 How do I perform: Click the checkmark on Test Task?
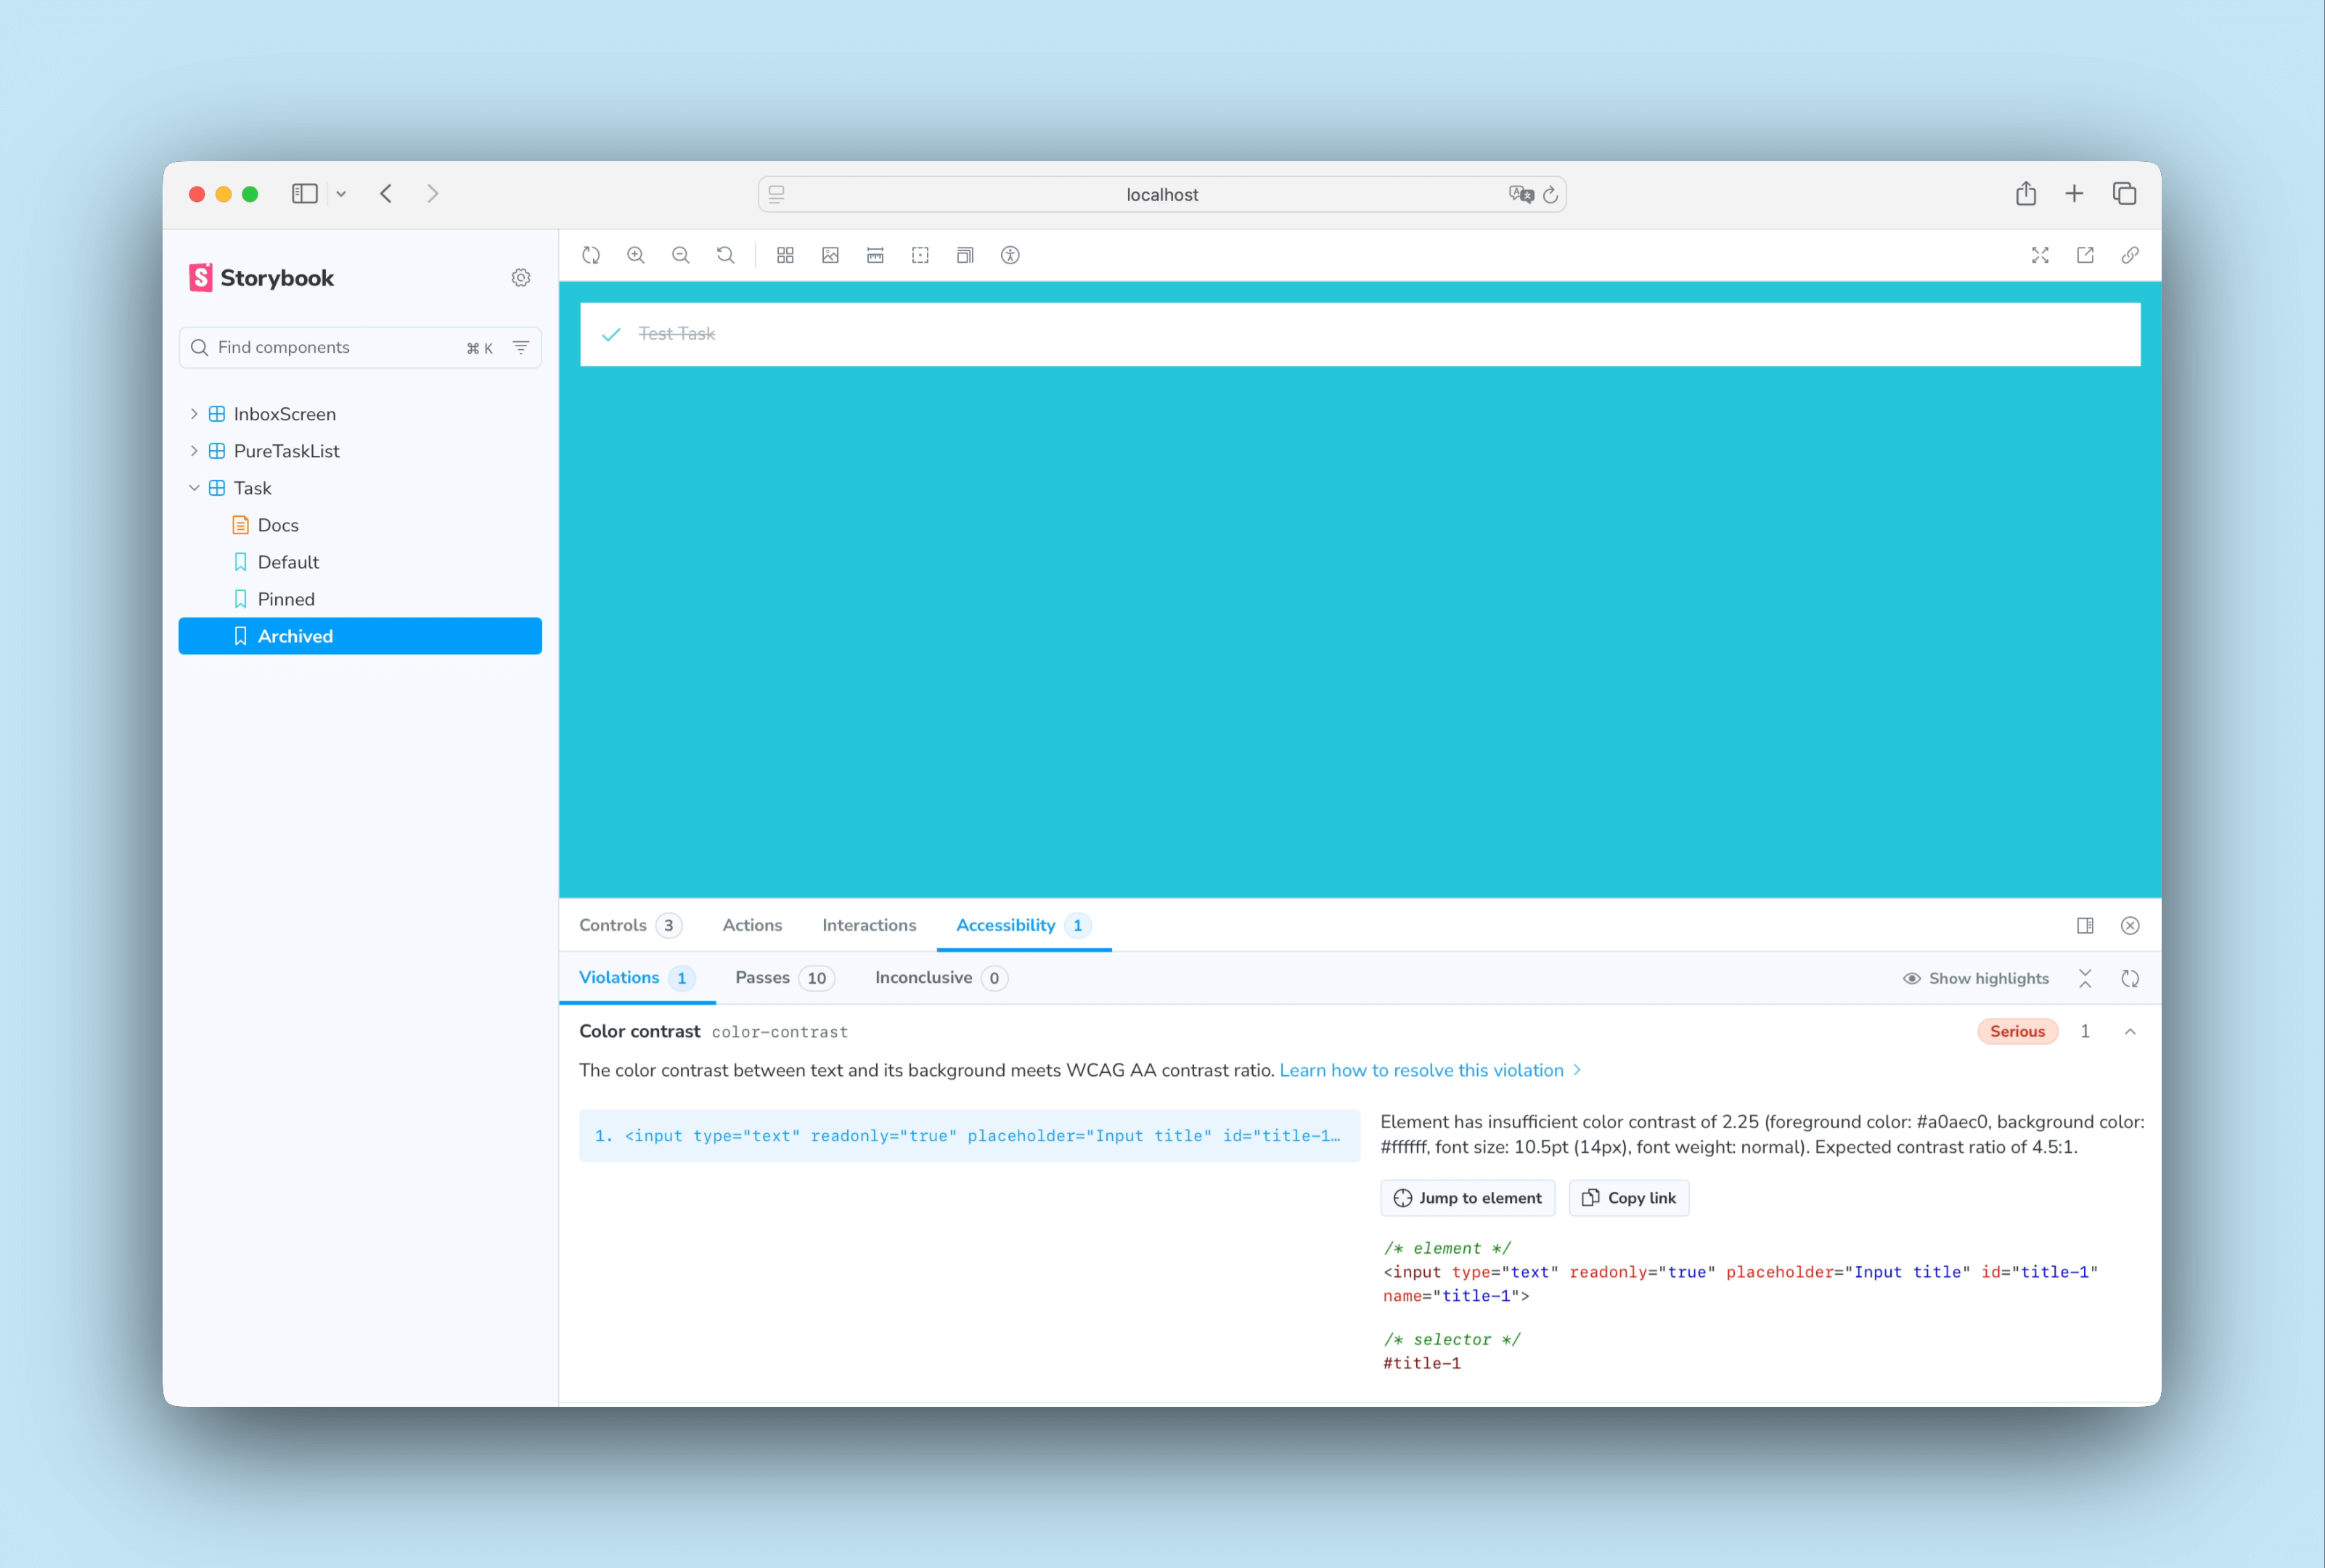(x=611, y=334)
